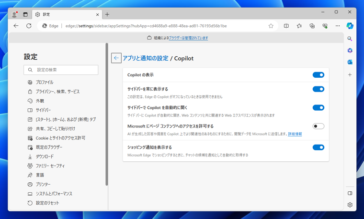Open the ブラウザーは管理されています link

pyautogui.click(x=188, y=38)
